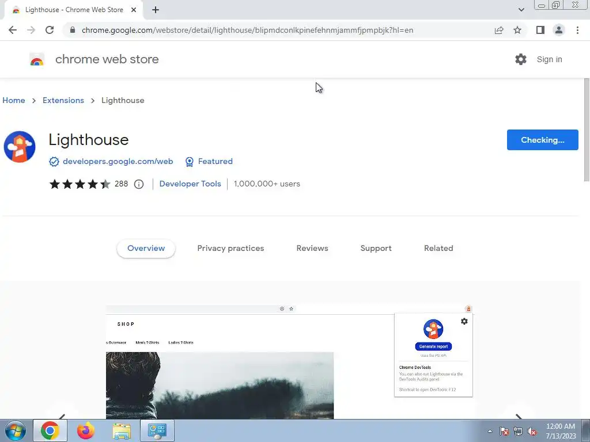Click the Lighthouse extension logo

pyautogui.click(x=20, y=147)
